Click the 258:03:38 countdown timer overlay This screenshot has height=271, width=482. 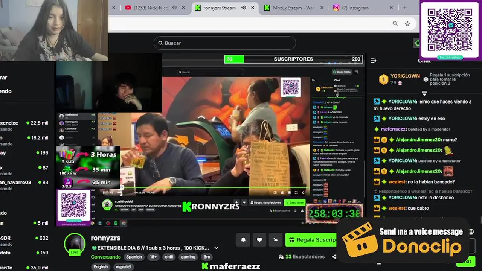tap(334, 214)
